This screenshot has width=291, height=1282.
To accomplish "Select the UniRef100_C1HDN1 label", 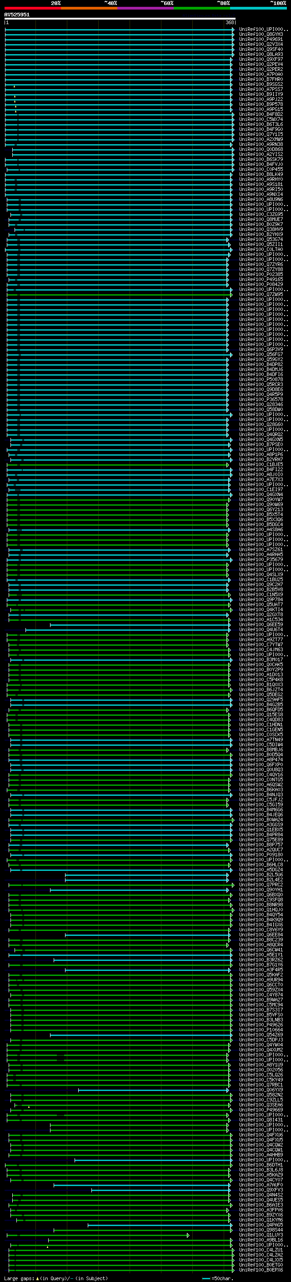I will [261, 724].
